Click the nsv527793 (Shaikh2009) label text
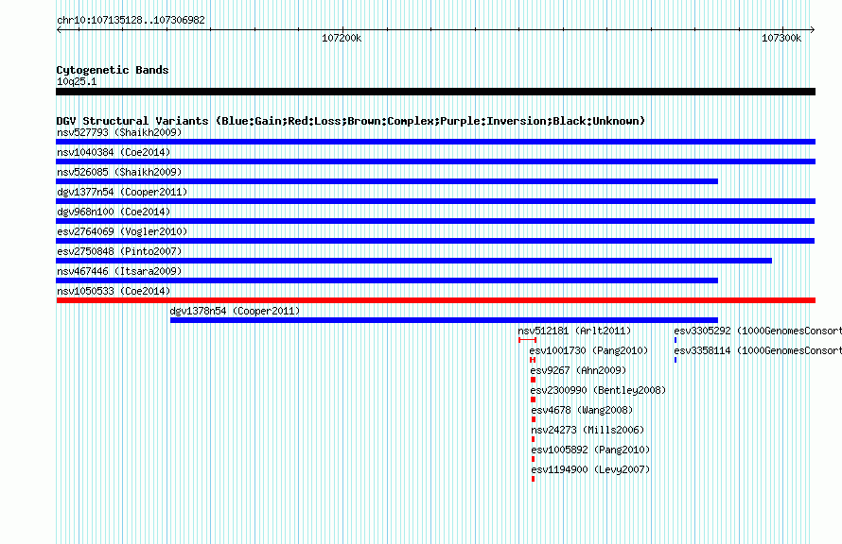Screen dimensions: 842x544 coord(119,132)
